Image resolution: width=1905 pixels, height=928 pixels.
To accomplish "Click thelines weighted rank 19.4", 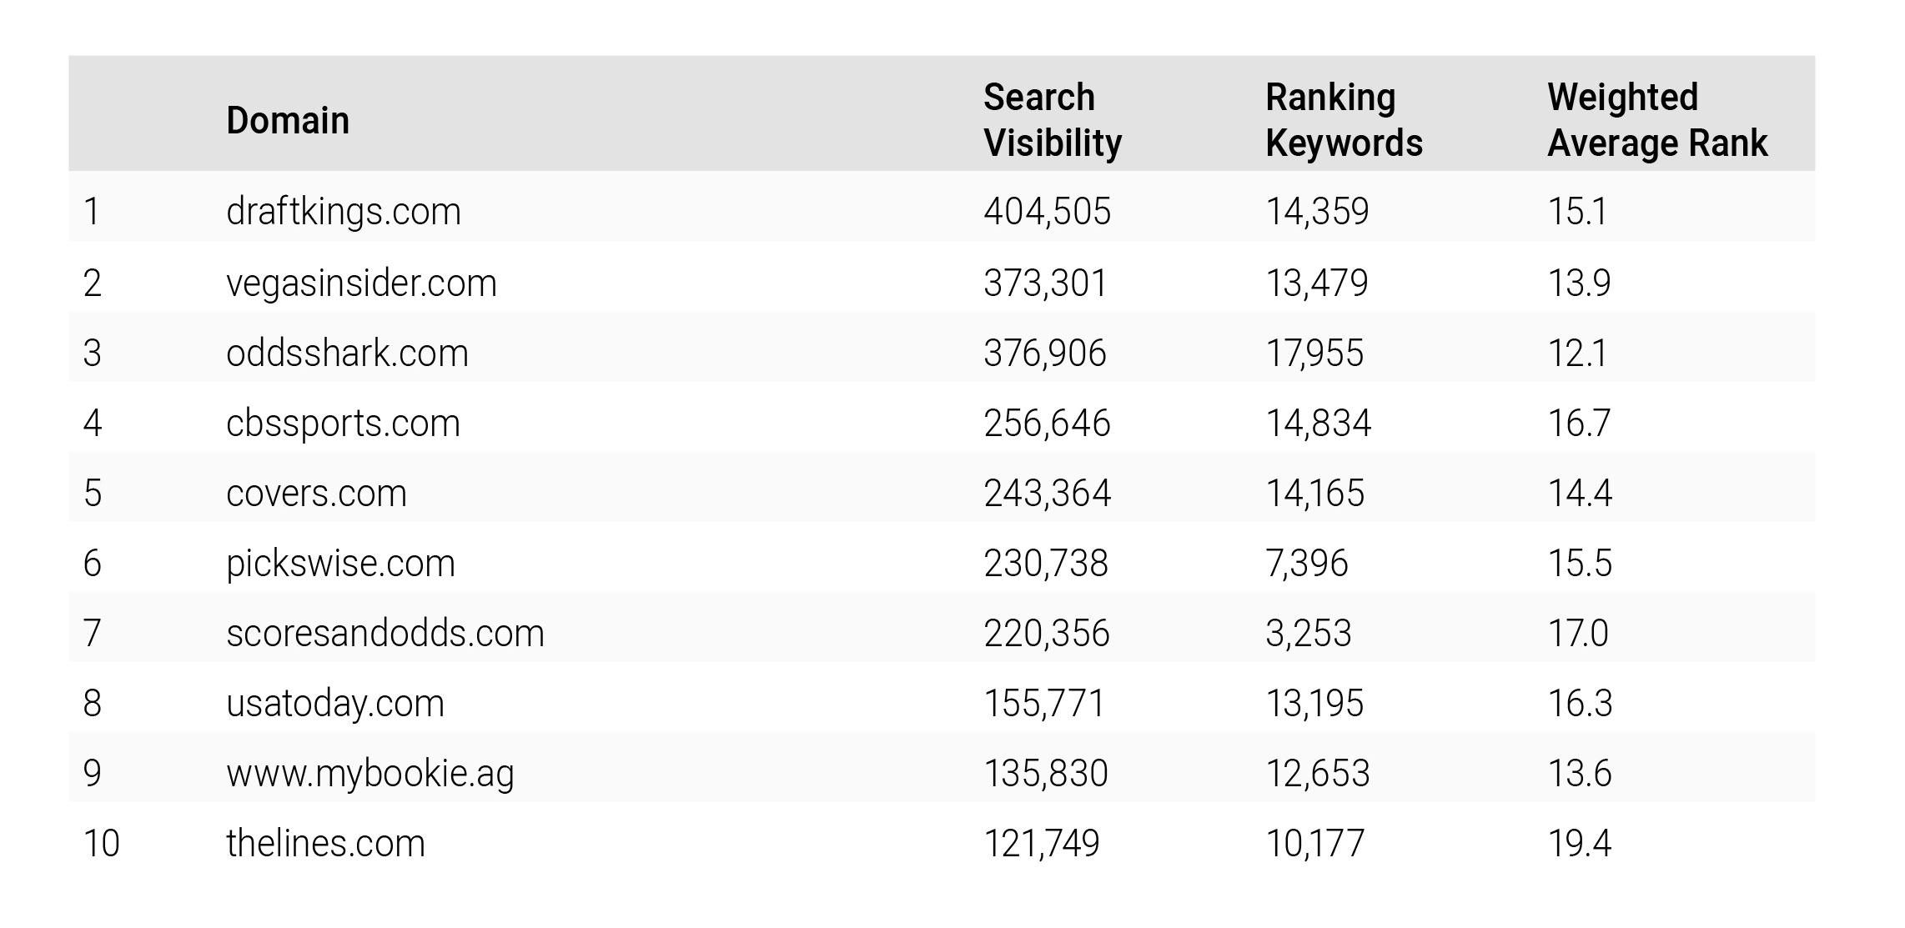I will point(1580,843).
